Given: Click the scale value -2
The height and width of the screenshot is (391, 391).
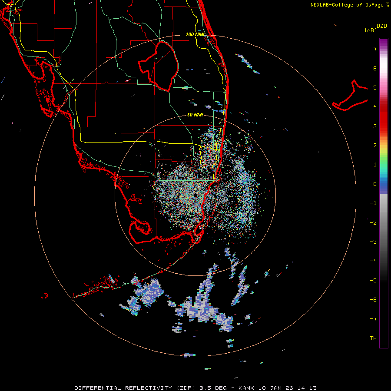Looking at the screenshot, I should click(x=373, y=222).
